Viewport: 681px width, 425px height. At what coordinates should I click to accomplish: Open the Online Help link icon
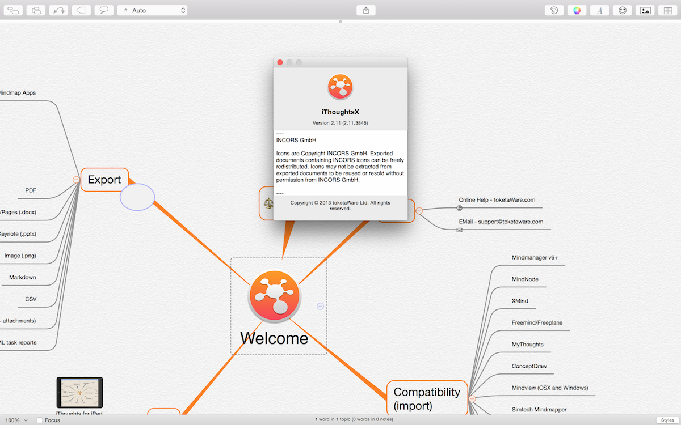pos(460,207)
